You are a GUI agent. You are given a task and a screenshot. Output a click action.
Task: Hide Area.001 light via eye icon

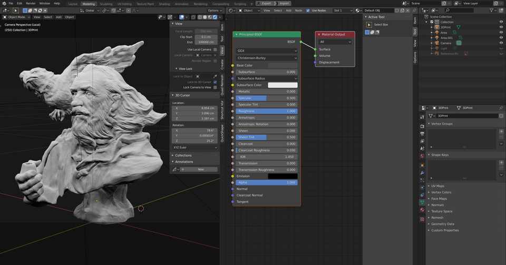click(x=501, y=38)
